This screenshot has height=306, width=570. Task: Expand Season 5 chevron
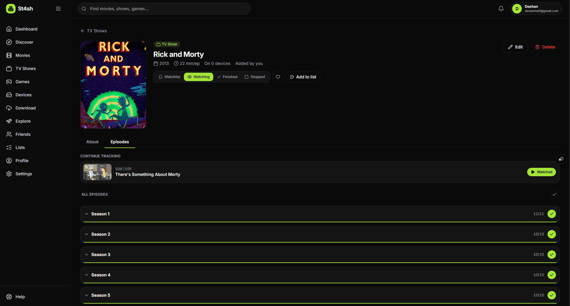[87, 295]
